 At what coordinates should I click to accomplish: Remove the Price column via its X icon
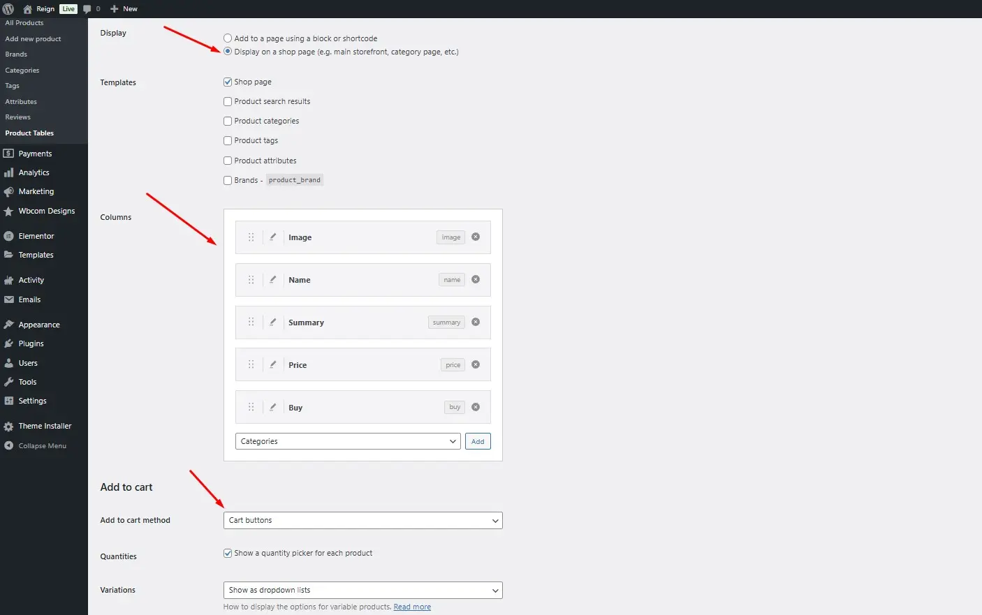[476, 364]
